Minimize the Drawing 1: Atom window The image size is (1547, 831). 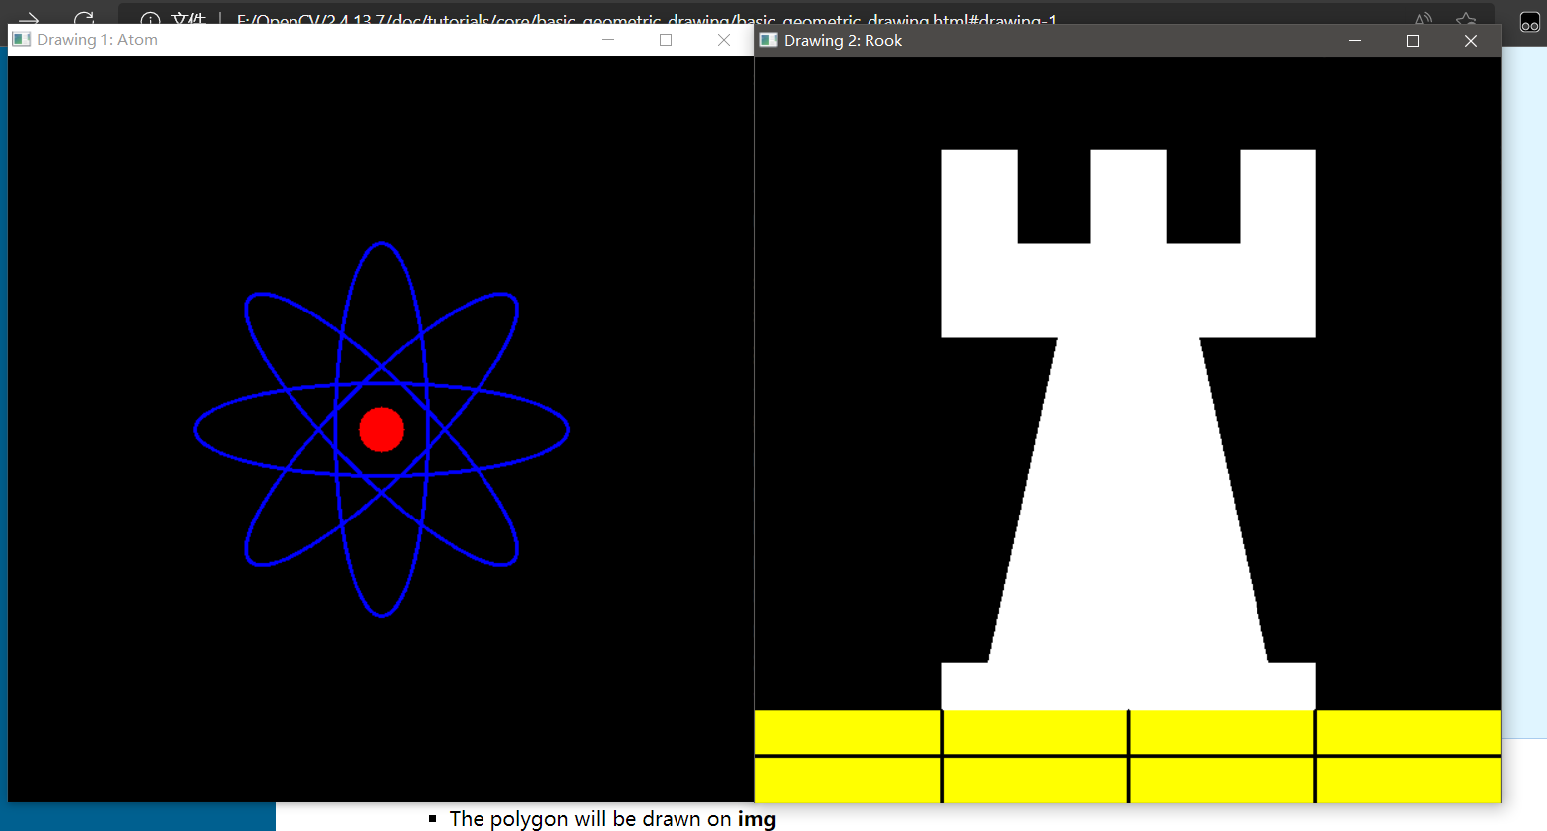[608, 40]
